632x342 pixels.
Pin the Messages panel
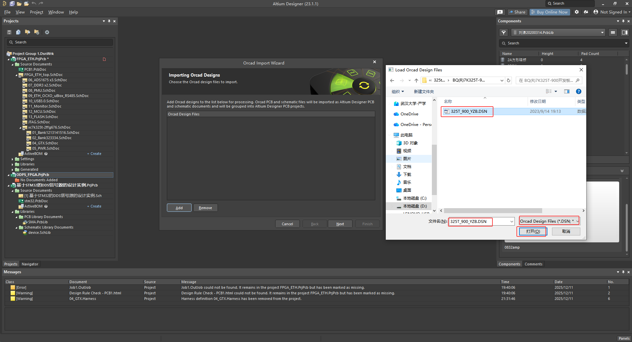coord(623,272)
